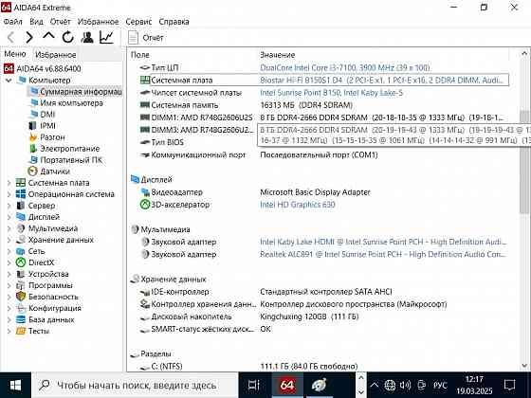Click the scroll down arrow of report

click(524, 366)
